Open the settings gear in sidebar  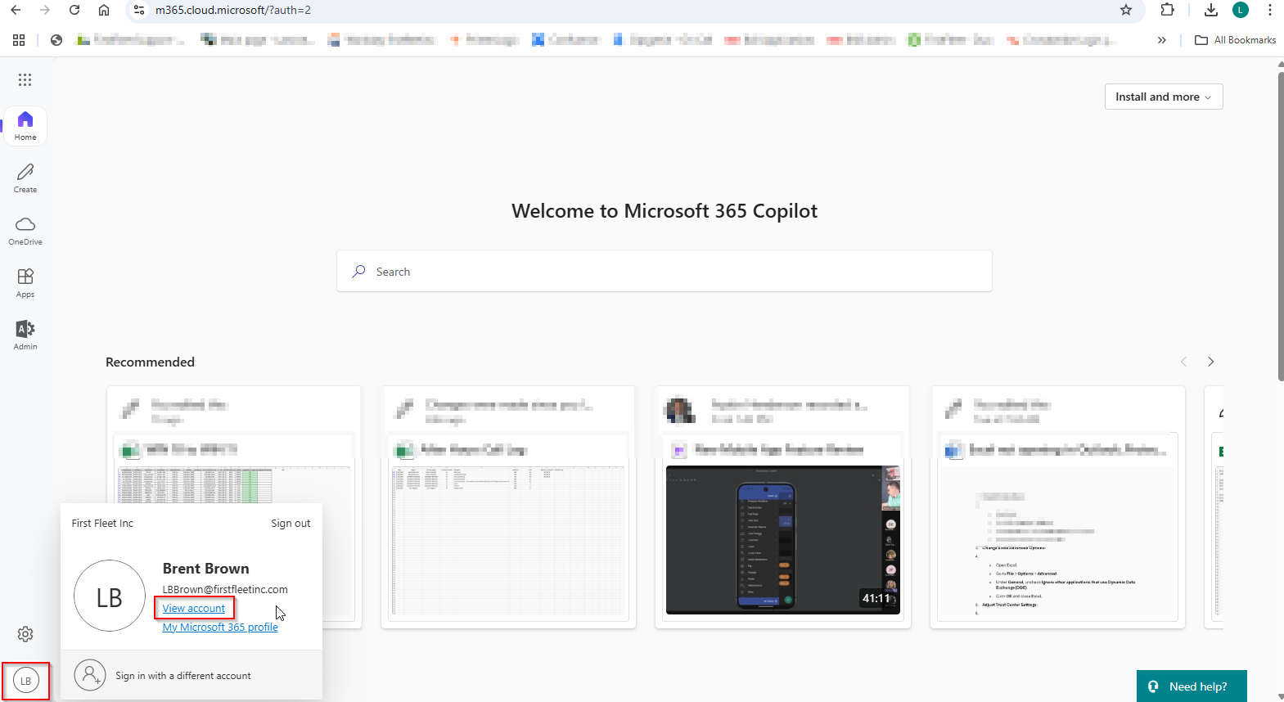pos(25,634)
